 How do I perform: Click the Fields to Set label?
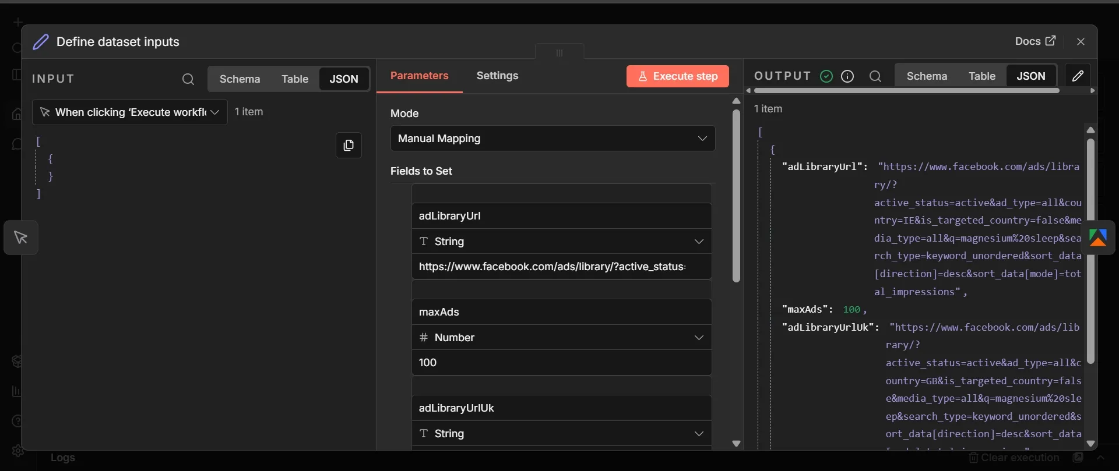421,171
